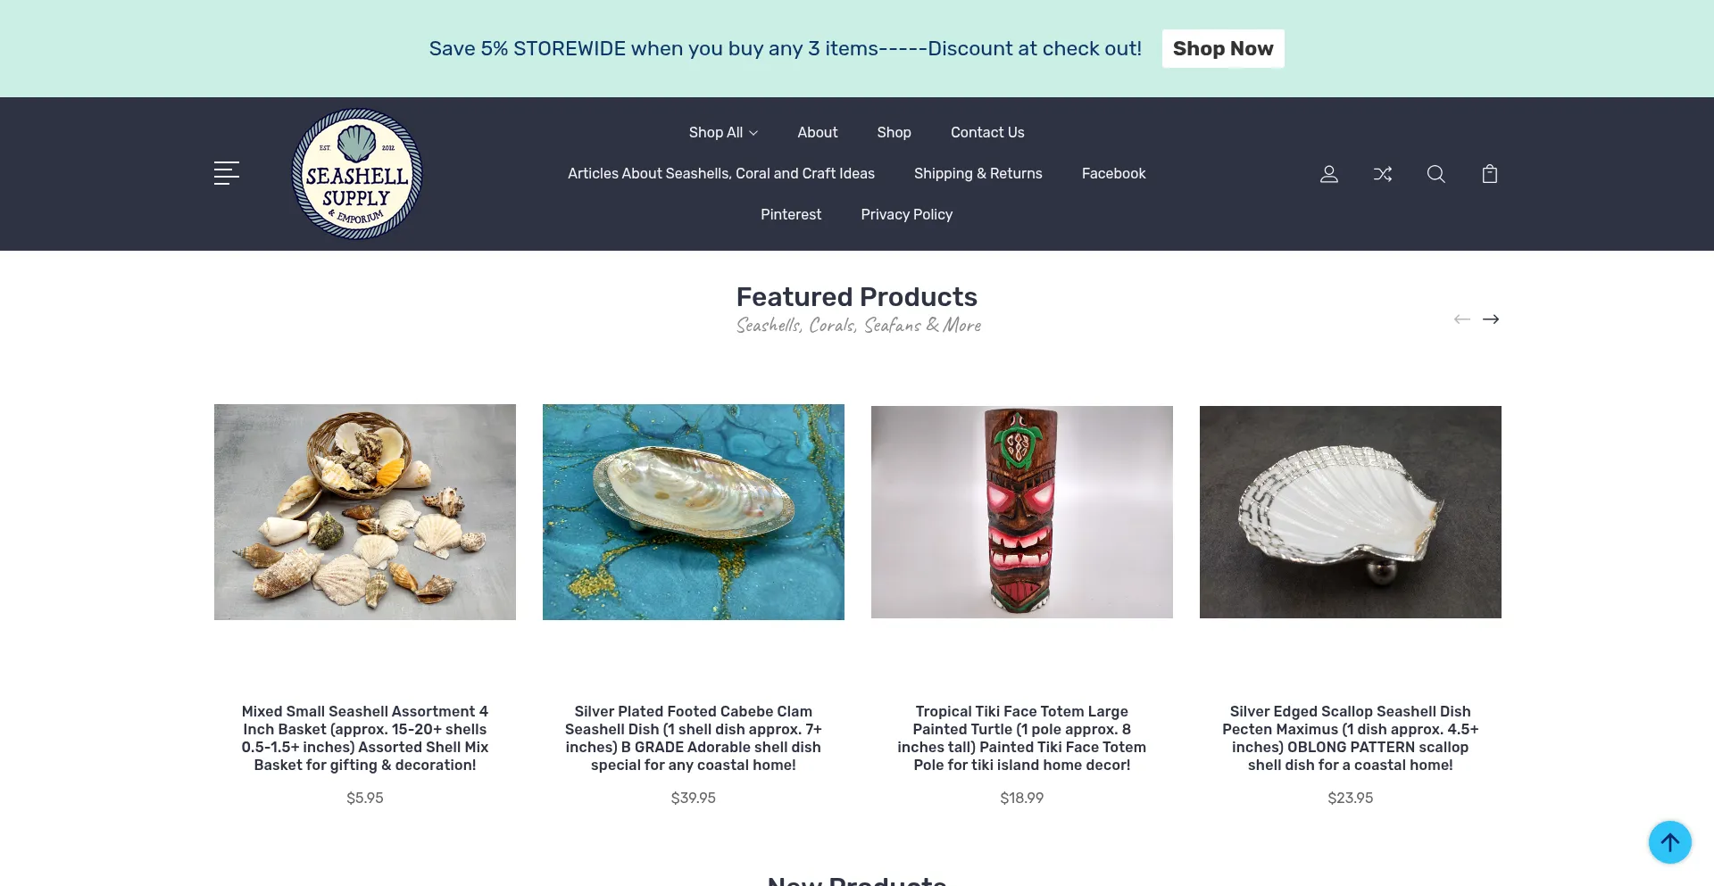Go to next featured products
1714x886 pixels.
(1491, 319)
